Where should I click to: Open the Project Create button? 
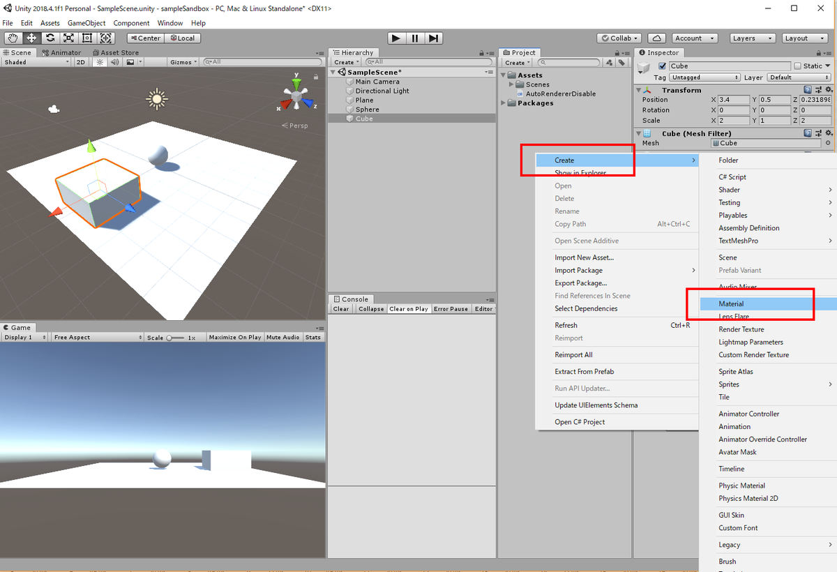517,63
